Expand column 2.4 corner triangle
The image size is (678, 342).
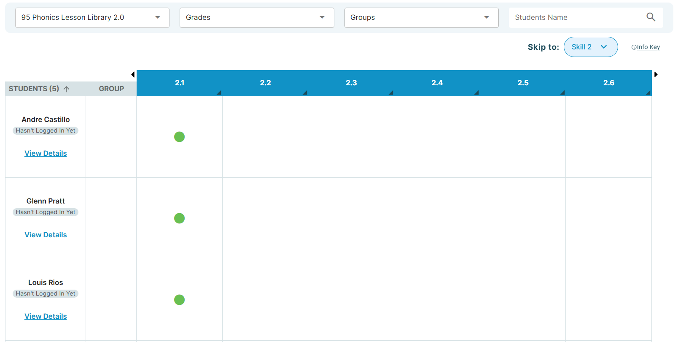tap(476, 93)
